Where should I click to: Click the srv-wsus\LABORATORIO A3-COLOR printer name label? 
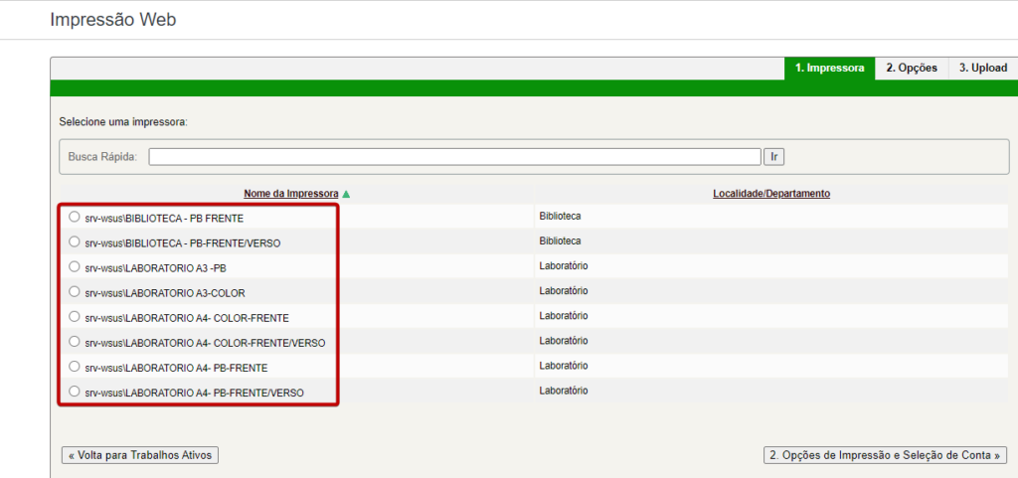(165, 292)
